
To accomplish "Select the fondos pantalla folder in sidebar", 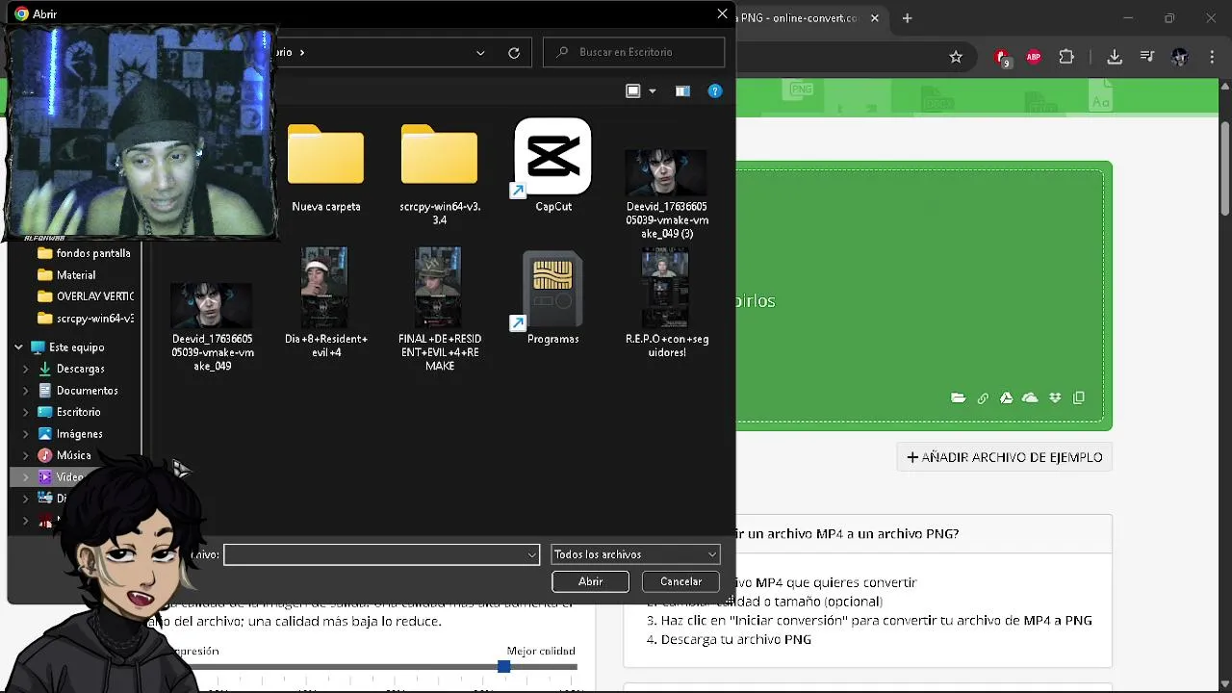I will pos(85,253).
